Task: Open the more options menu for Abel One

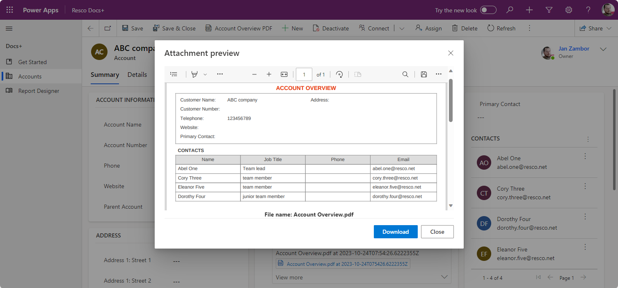Action: click(585, 156)
